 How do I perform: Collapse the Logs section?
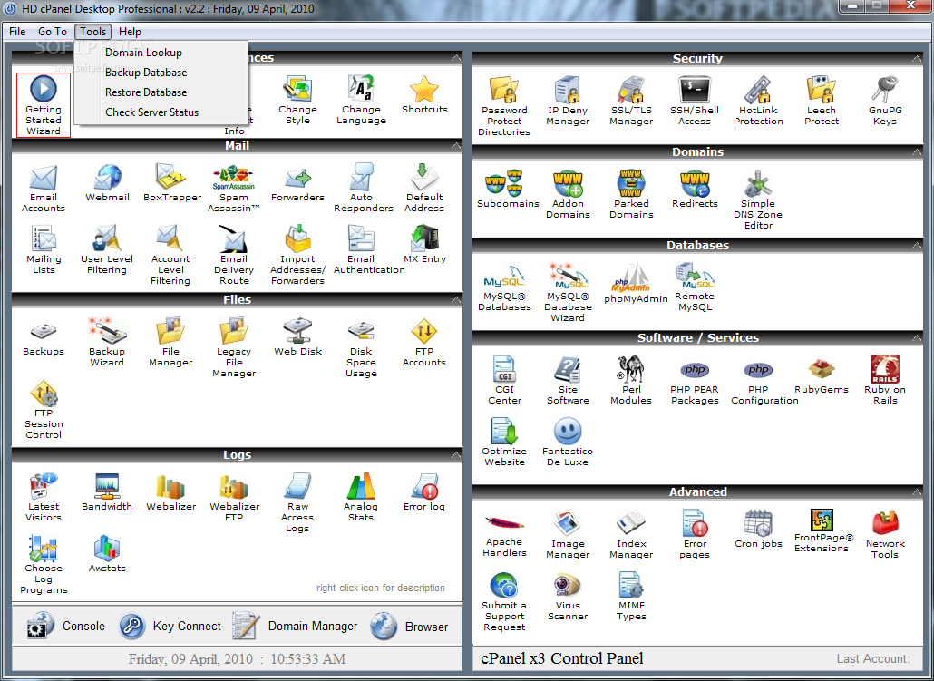456,455
